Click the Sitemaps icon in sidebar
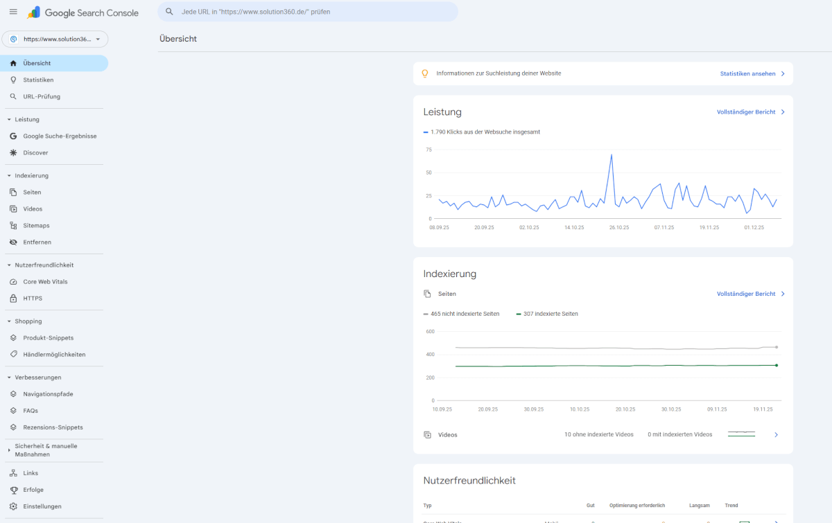The image size is (832, 523). [x=13, y=226]
